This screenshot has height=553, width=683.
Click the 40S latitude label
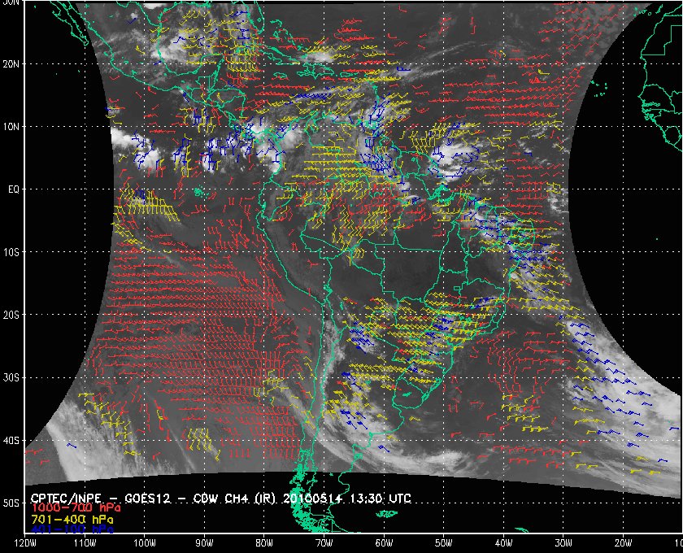click(11, 440)
